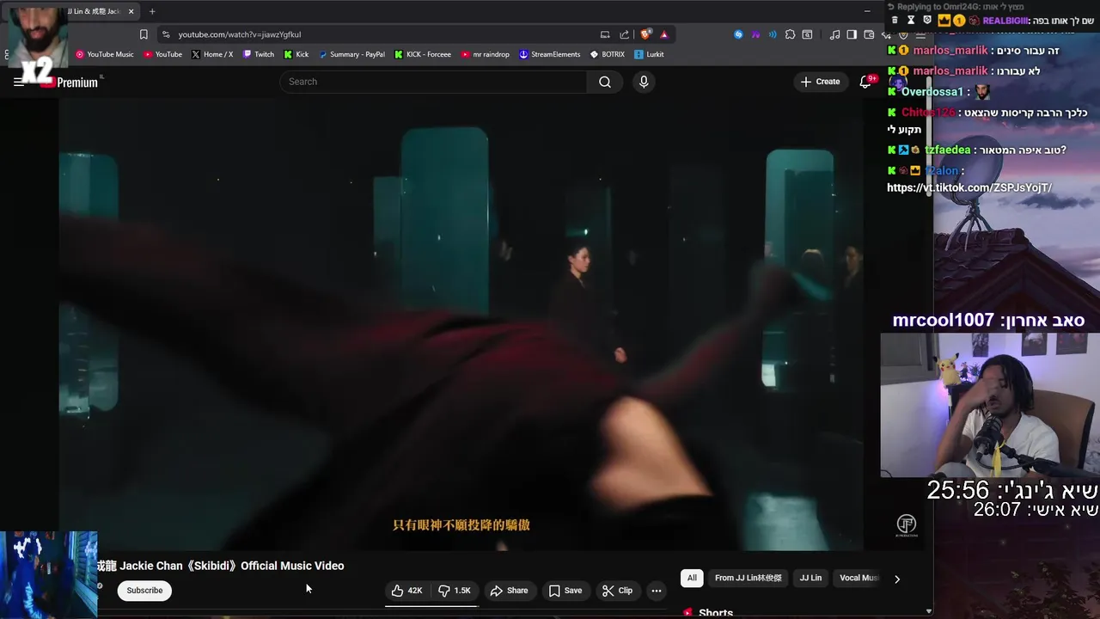1100x619 pixels.
Task: Close the JJ Lin browser tab
Action: pyautogui.click(x=131, y=11)
